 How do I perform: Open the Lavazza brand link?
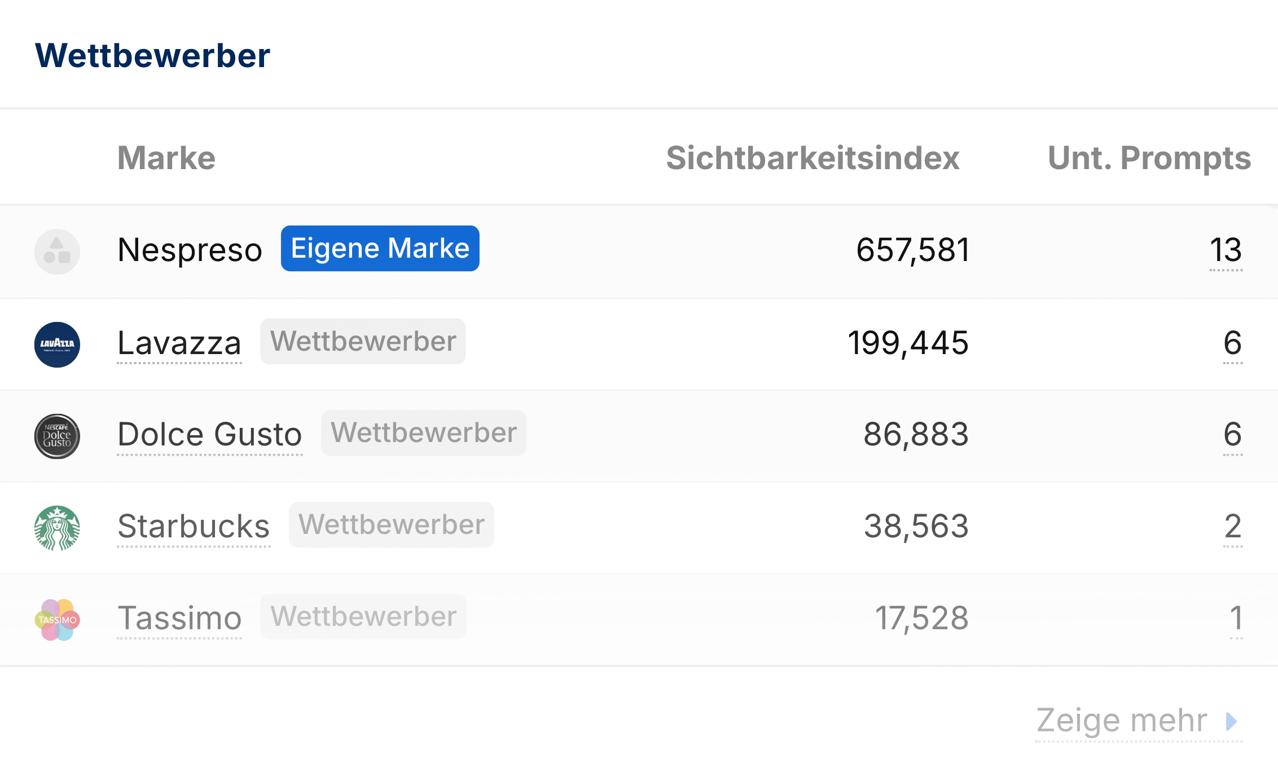(x=179, y=343)
